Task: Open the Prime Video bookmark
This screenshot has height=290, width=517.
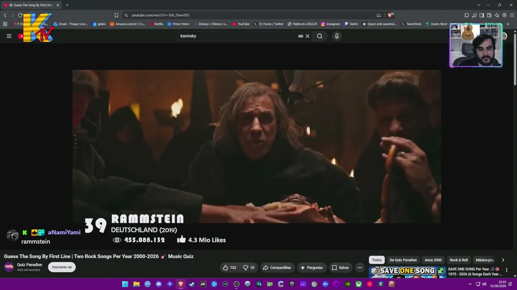Action: [x=178, y=24]
